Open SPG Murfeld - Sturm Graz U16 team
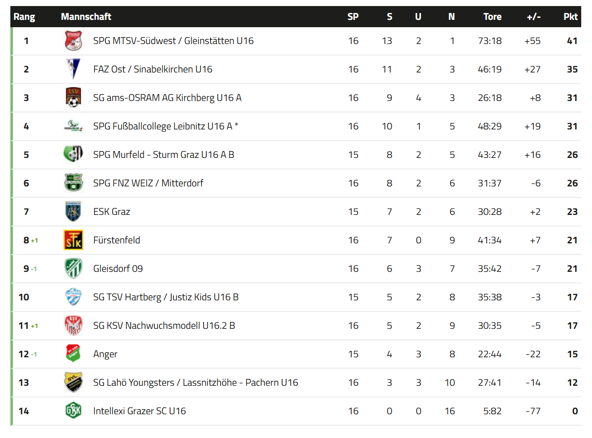Screen dimensions: 592x438 164,154
